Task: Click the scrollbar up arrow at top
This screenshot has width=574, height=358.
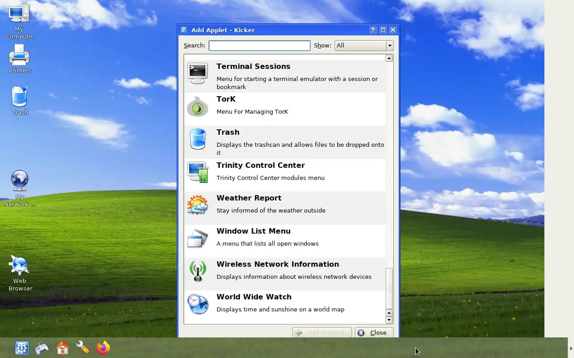Action: coord(389,58)
